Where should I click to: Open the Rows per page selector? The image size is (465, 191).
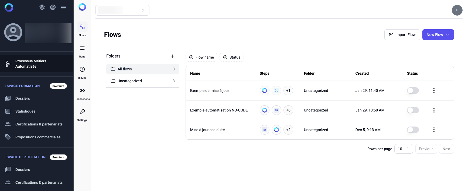pos(404,149)
